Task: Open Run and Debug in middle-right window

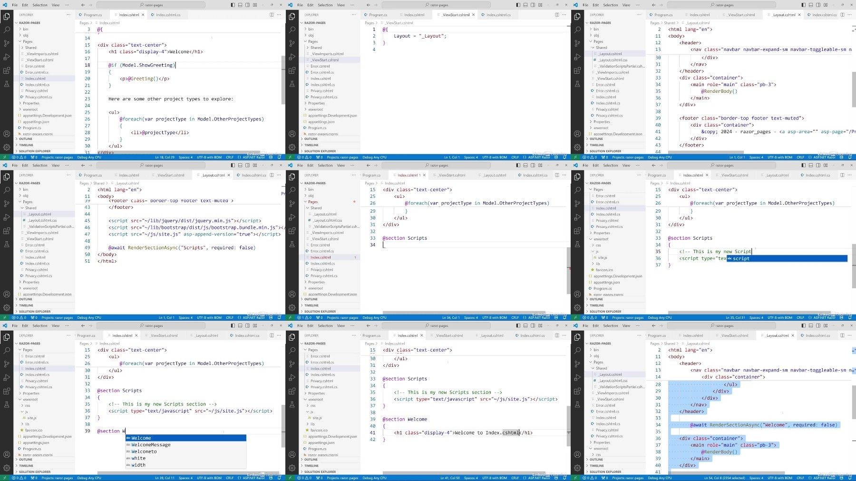Action: 577,217
